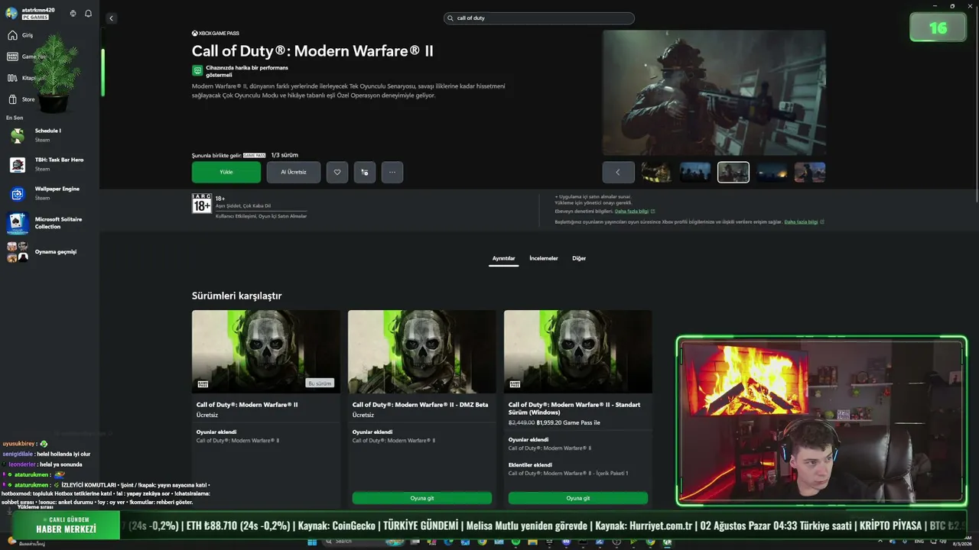The width and height of the screenshot is (979, 550).
Task: Add game to wishlist with heart icon
Action: 337,172
